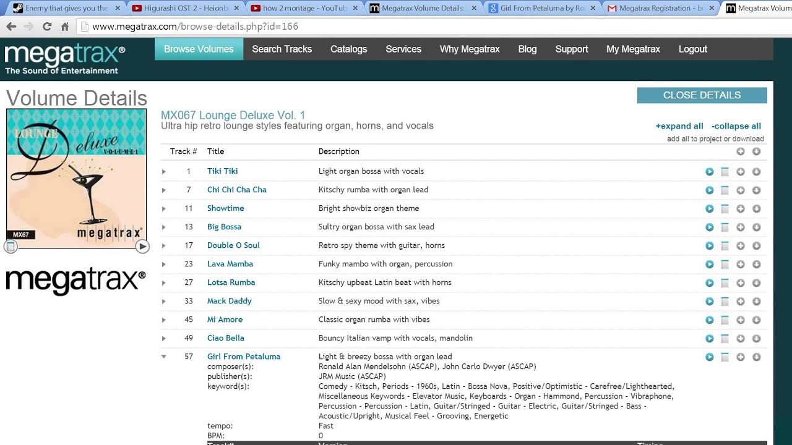Add Mack Daddy to project

[741, 302]
